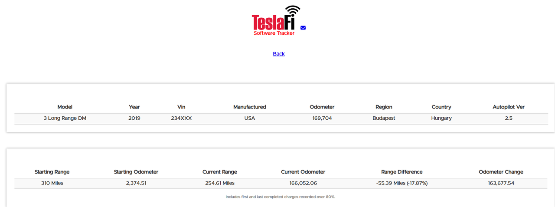Viewport: 555px width, 207px height.
Task: Click the '3 Long Range DM' cell
Action: (x=65, y=118)
